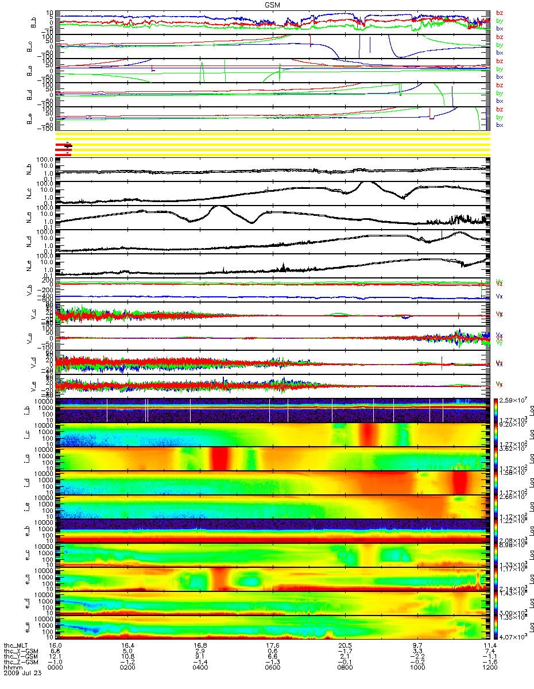The width and height of the screenshot is (534, 689).
Task: Click the 1200 time tick label
Action: 489,667
